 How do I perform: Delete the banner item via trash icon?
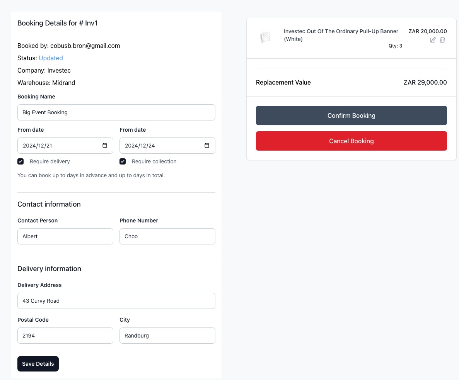pyautogui.click(x=443, y=40)
